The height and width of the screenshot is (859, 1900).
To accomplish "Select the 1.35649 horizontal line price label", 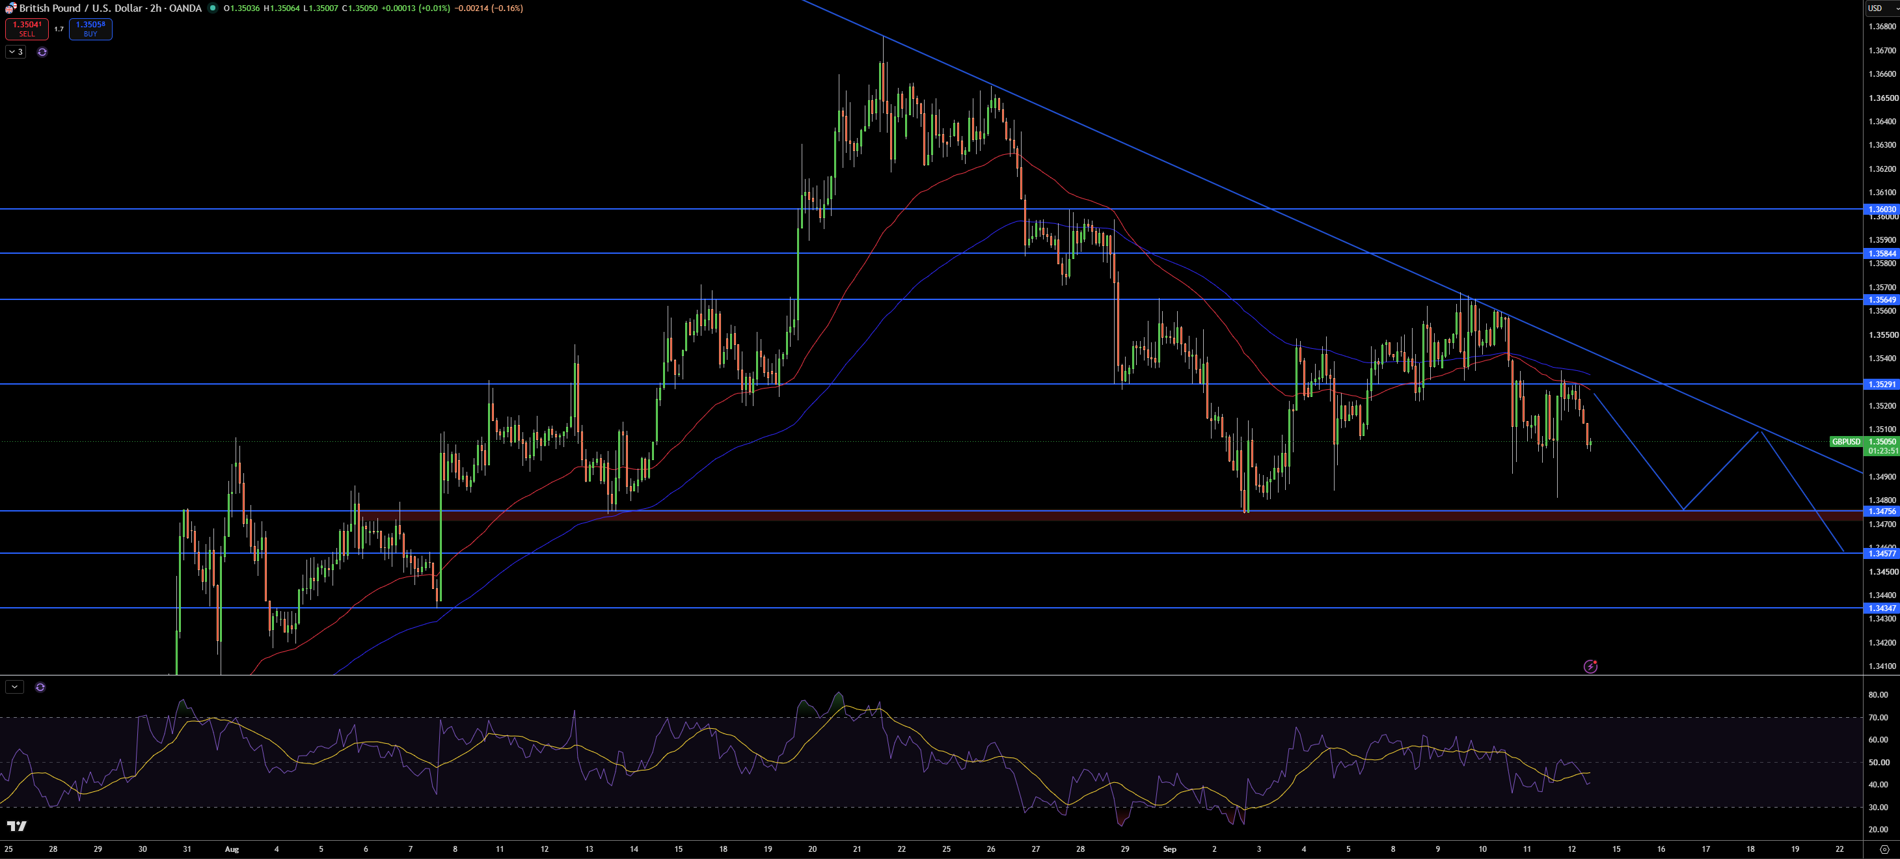I will [1881, 299].
